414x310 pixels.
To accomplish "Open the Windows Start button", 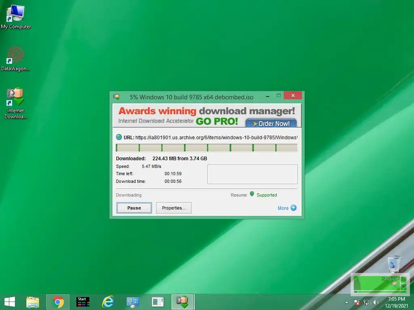I will point(10,302).
